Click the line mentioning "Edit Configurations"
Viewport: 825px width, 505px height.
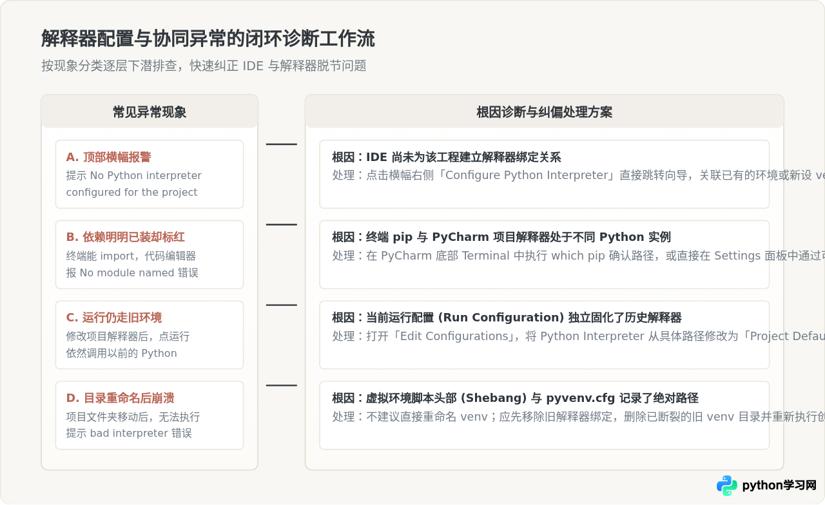pos(578,336)
